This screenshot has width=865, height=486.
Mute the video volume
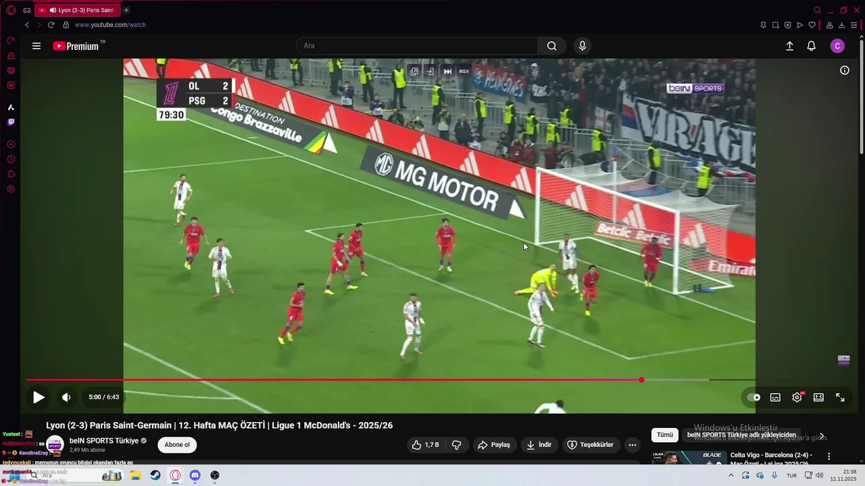point(66,398)
